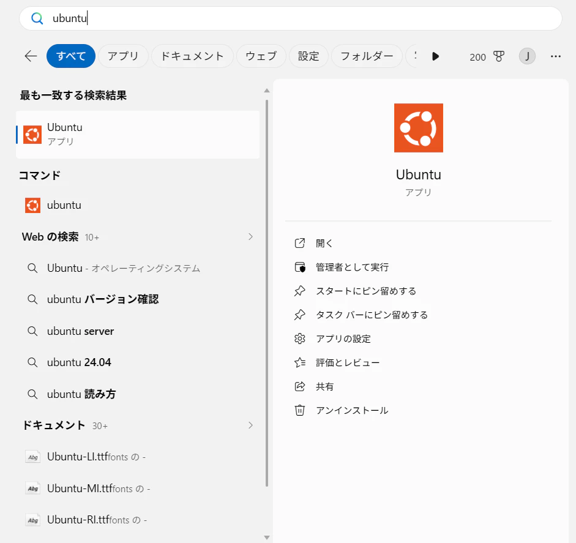Open the three-dot options menu
This screenshot has height=543, width=576.
point(555,56)
